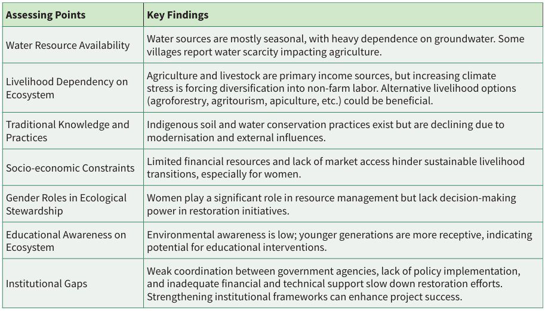Click the finding about women's decision-making power
Image resolution: width=545 pixels, height=311 pixels.
331,204
